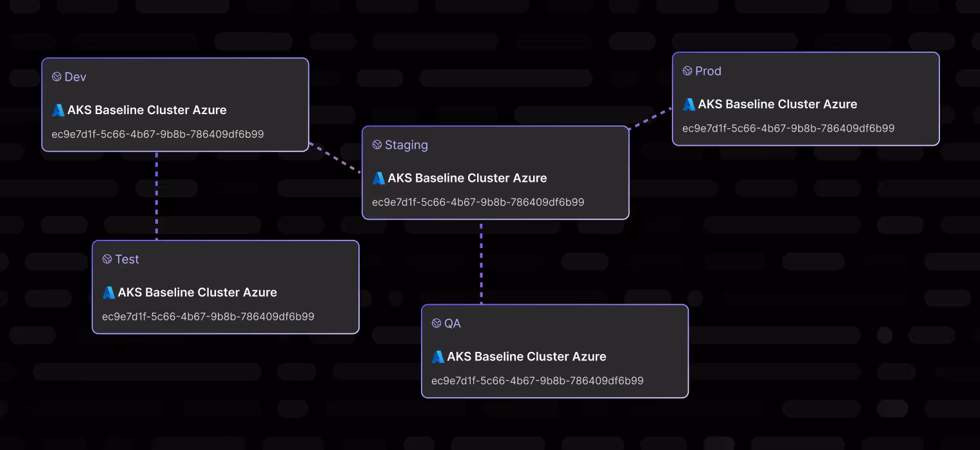The width and height of the screenshot is (980, 450).
Task: Click the environment icon beside Prod
Action: [x=687, y=71]
